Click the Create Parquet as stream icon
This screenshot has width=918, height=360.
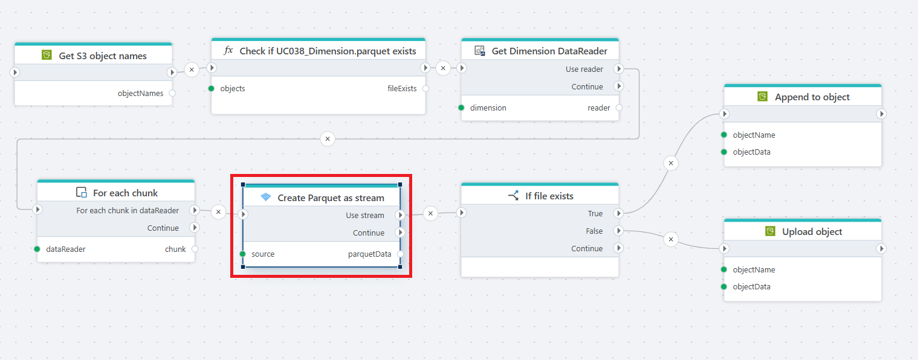click(265, 198)
